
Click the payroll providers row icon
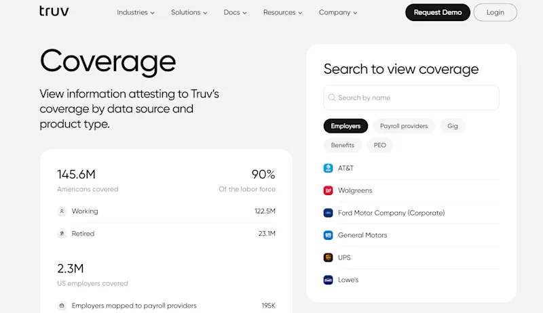click(x=62, y=306)
